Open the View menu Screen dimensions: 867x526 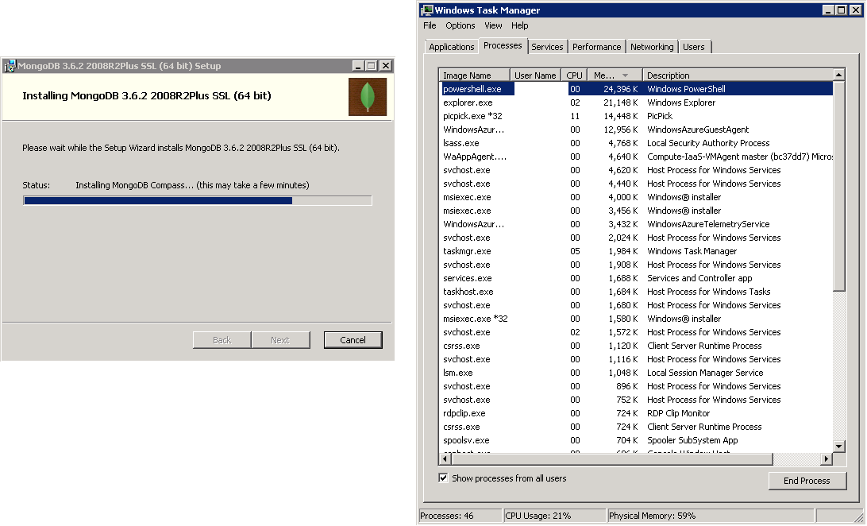(493, 25)
